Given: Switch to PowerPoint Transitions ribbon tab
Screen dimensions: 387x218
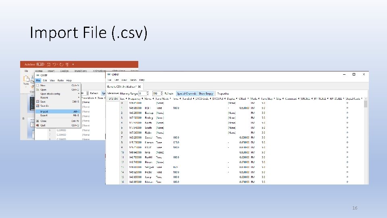Looking at the screenshot, I should coord(81,71).
